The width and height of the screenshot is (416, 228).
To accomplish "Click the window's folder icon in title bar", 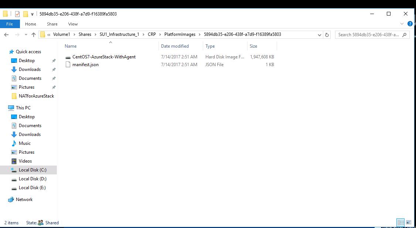I will (5, 14).
